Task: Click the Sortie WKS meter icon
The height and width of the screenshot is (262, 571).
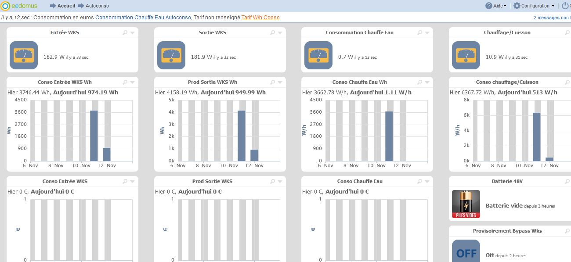Action: point(171,55)
